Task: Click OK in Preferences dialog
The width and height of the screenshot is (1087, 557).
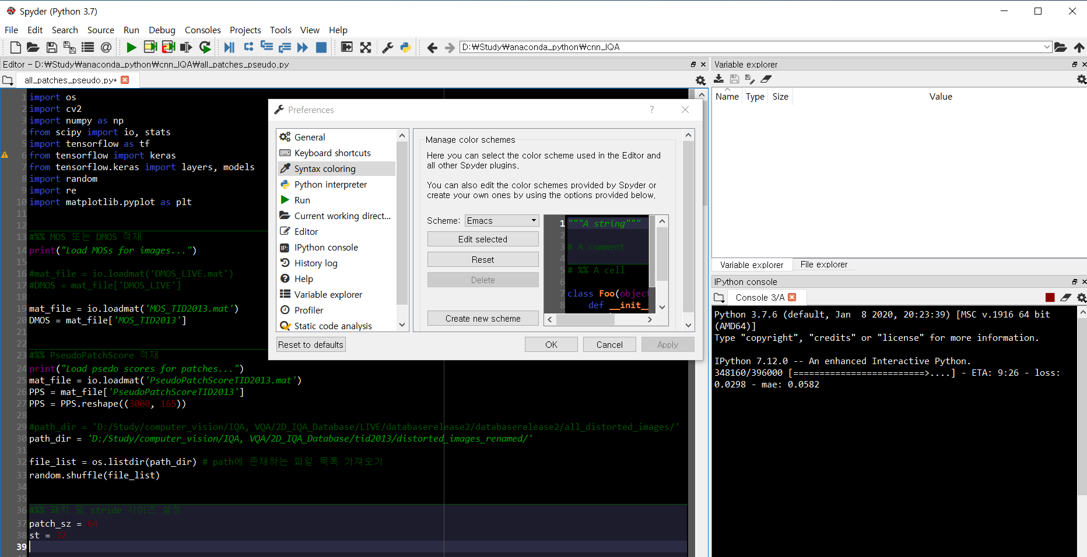Action: coord(551,344)
